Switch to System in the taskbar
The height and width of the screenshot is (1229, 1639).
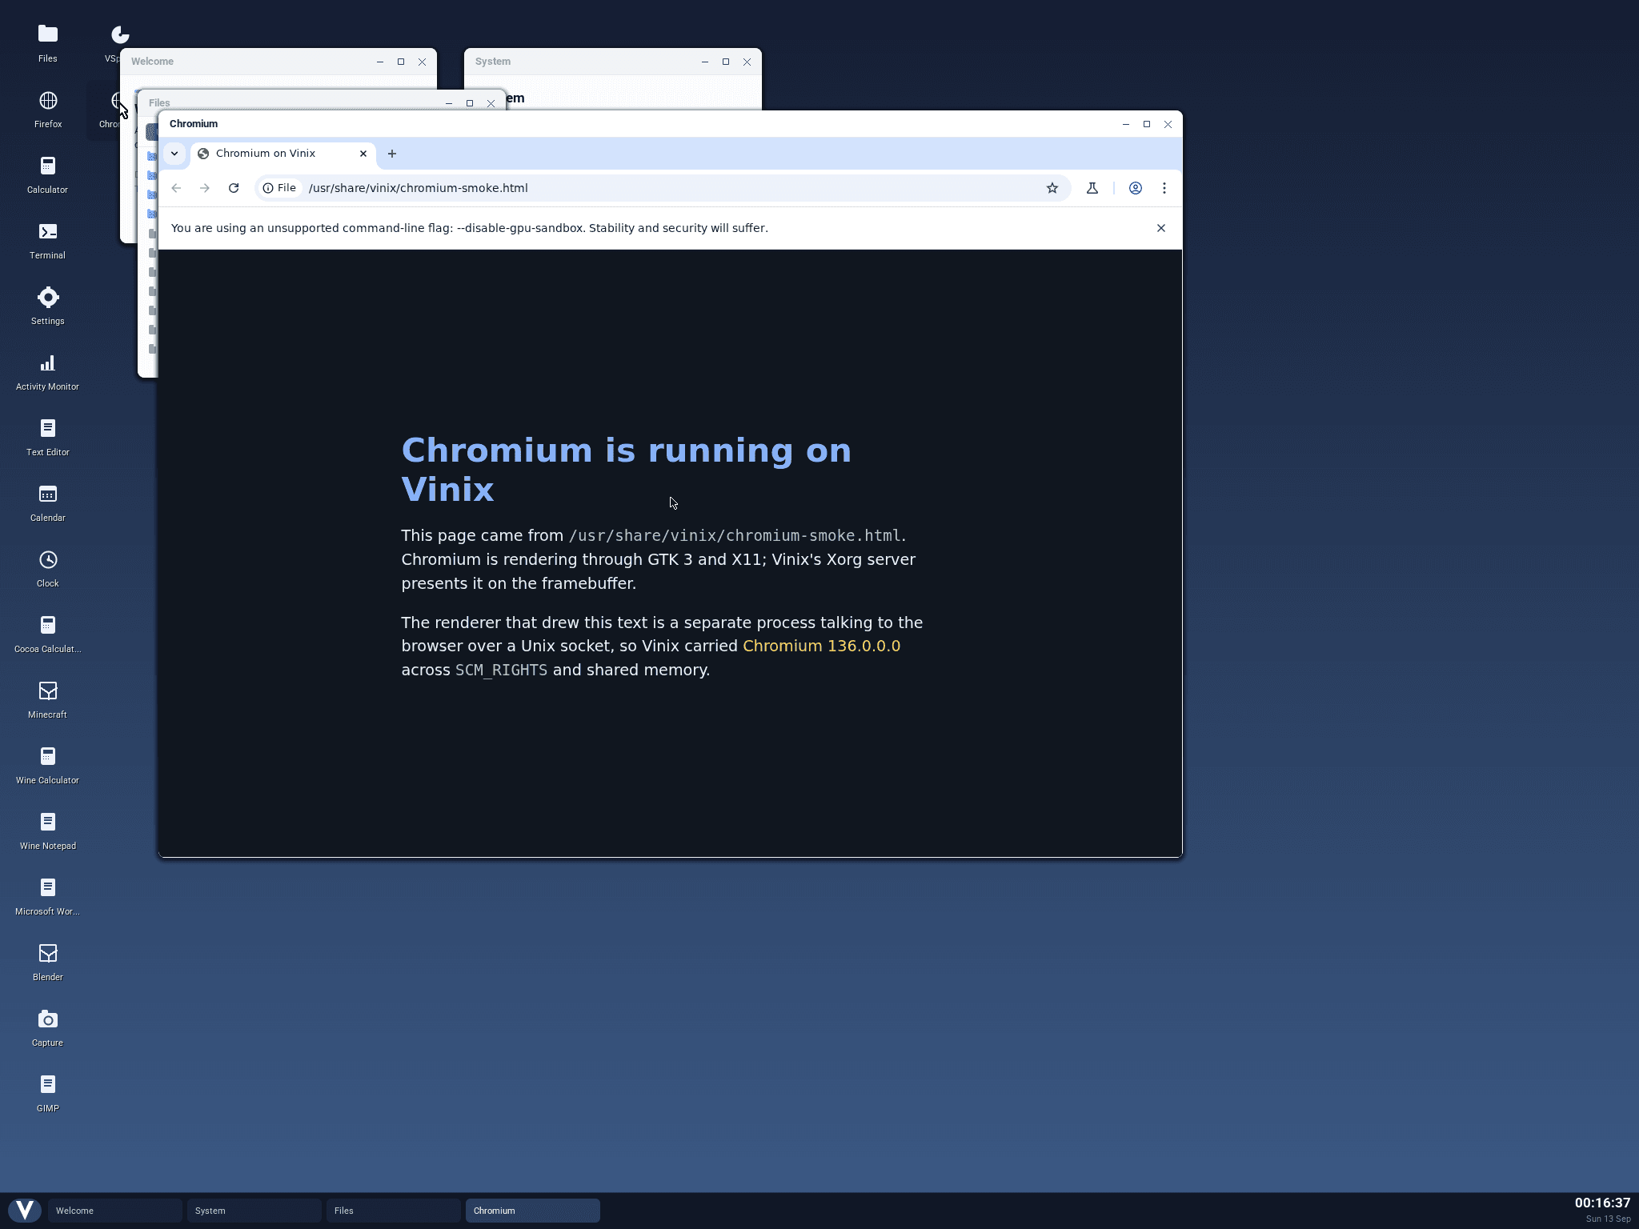coord(254,1211)
